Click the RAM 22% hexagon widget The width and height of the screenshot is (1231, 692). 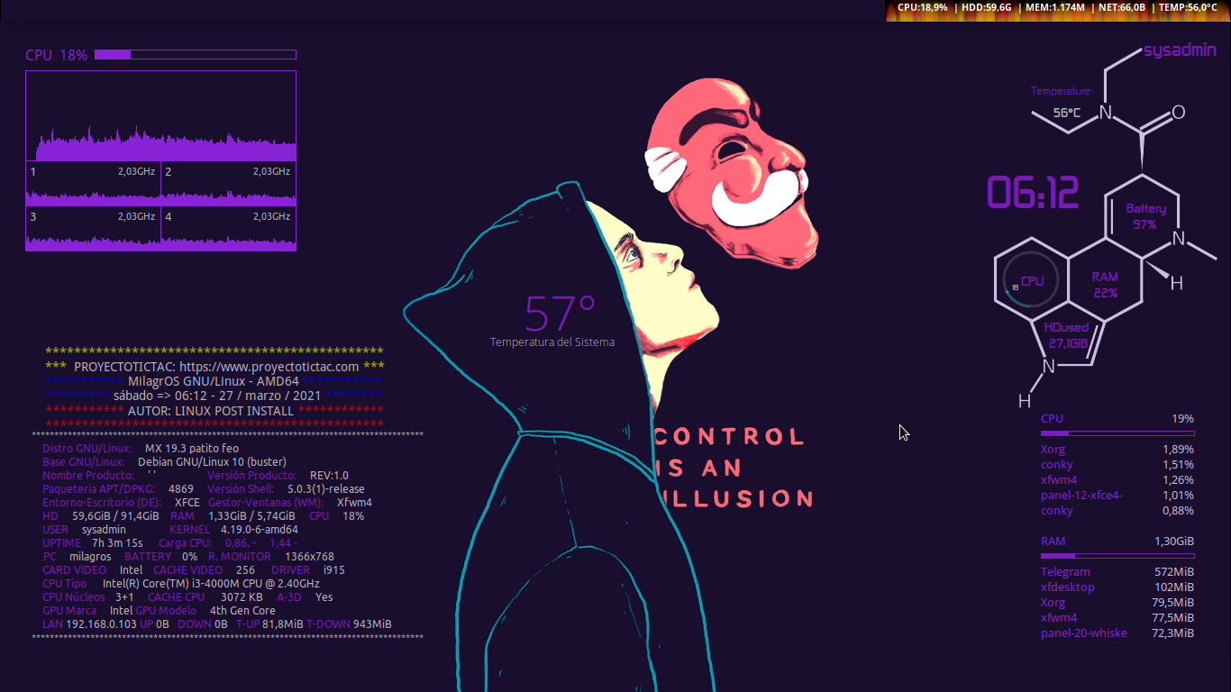point(1105,285)
